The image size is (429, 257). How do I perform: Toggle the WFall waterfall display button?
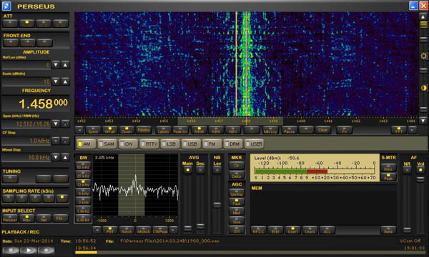[109, 130]
